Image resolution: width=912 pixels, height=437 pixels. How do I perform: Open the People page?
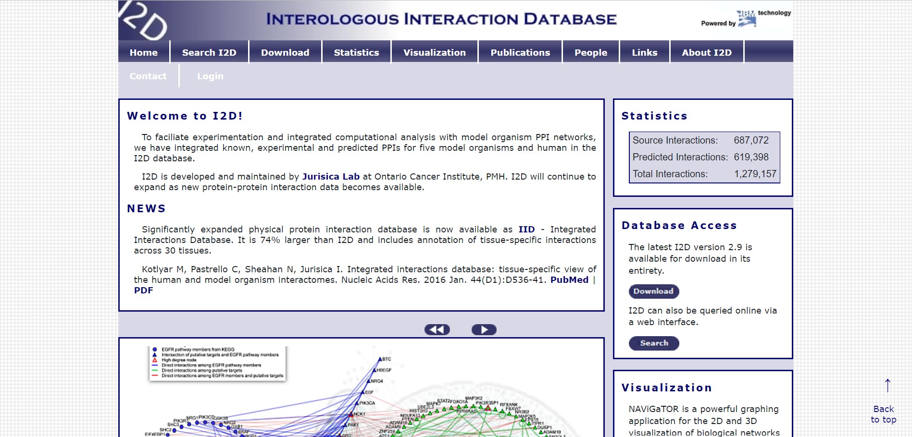(x=591, y=52)
